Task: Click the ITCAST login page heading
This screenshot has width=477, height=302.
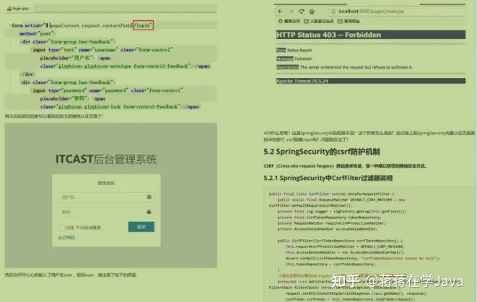Action: (106, 159)
